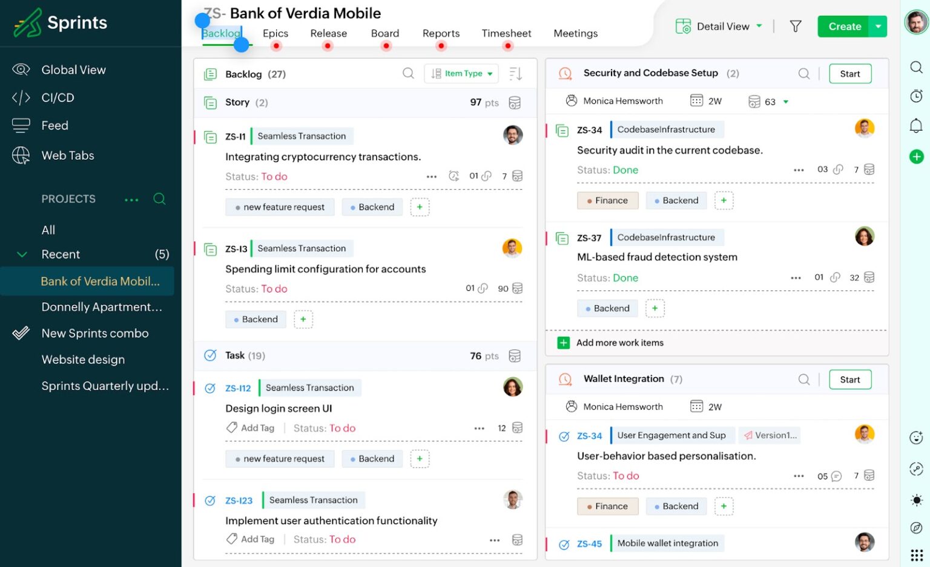Open the Item Type dropdown
This screenshot has height=567, width=930.
point(461,73)
